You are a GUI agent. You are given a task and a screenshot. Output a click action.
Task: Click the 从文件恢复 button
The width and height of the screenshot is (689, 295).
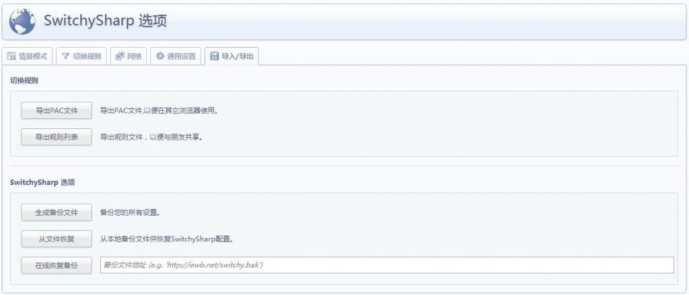tap(57, 239)
